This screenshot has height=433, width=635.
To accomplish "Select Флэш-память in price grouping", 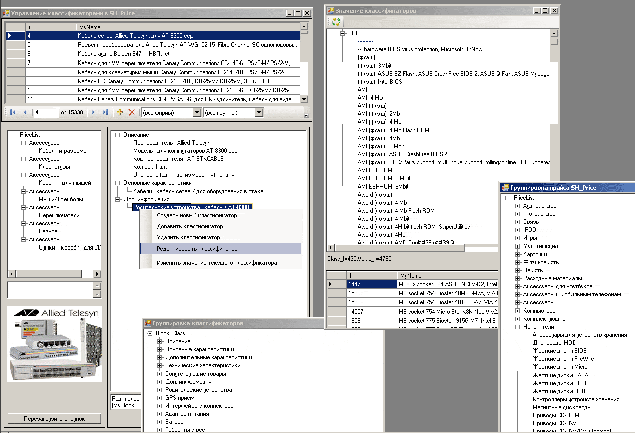I will 541,262.
